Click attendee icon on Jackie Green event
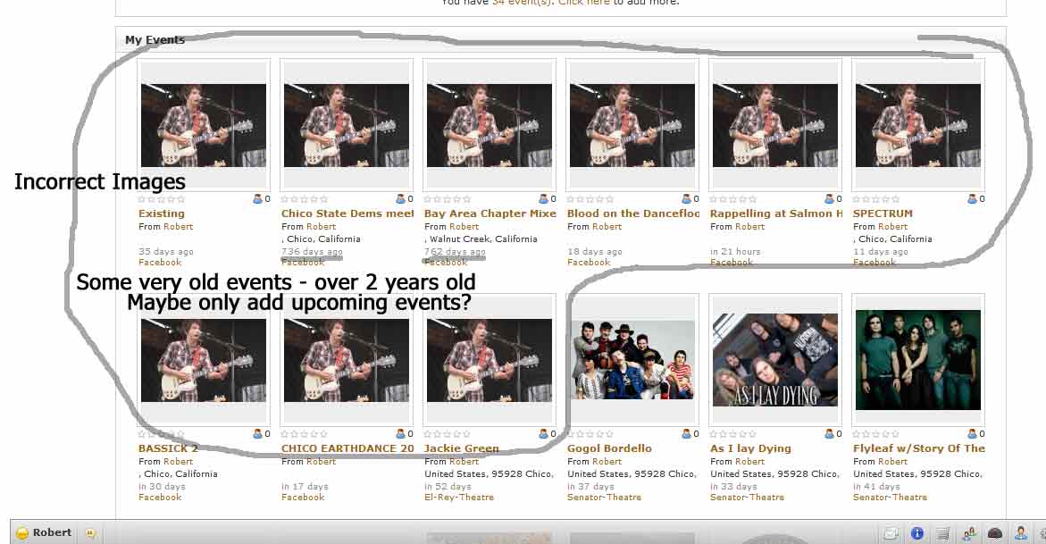Image resolution: width=1046 pixels, height=544 pixels. pos(543,434)
